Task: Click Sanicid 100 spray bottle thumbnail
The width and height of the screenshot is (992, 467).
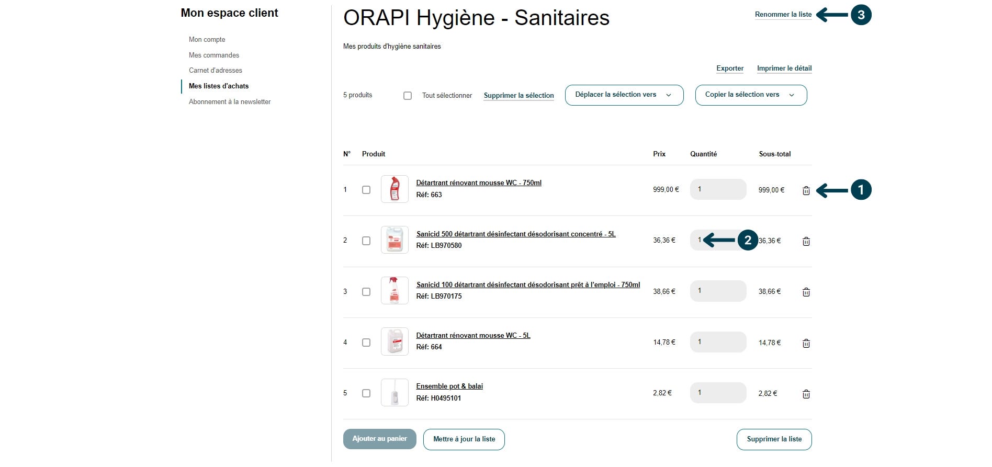Action: [394, 291]
